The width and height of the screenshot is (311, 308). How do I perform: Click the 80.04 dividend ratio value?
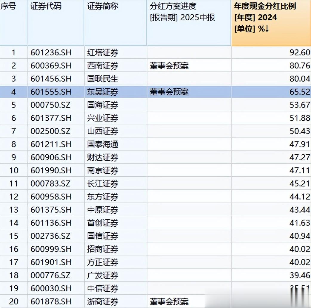300,79
